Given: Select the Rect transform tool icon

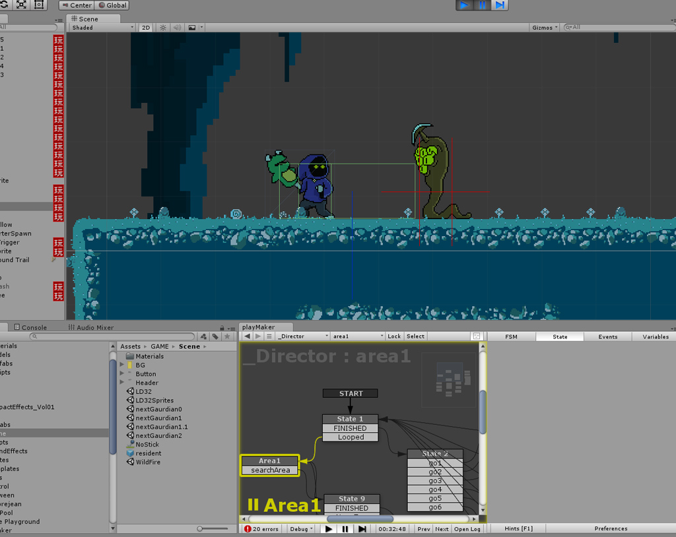Looking at the screenshot, I should (x=39, y=5).
